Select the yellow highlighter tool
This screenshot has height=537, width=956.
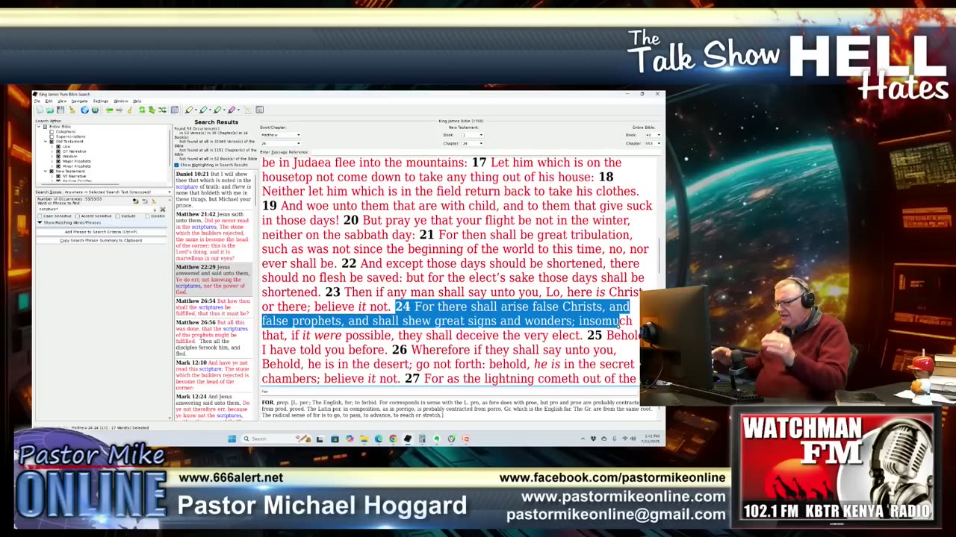[x=189, y=110]
